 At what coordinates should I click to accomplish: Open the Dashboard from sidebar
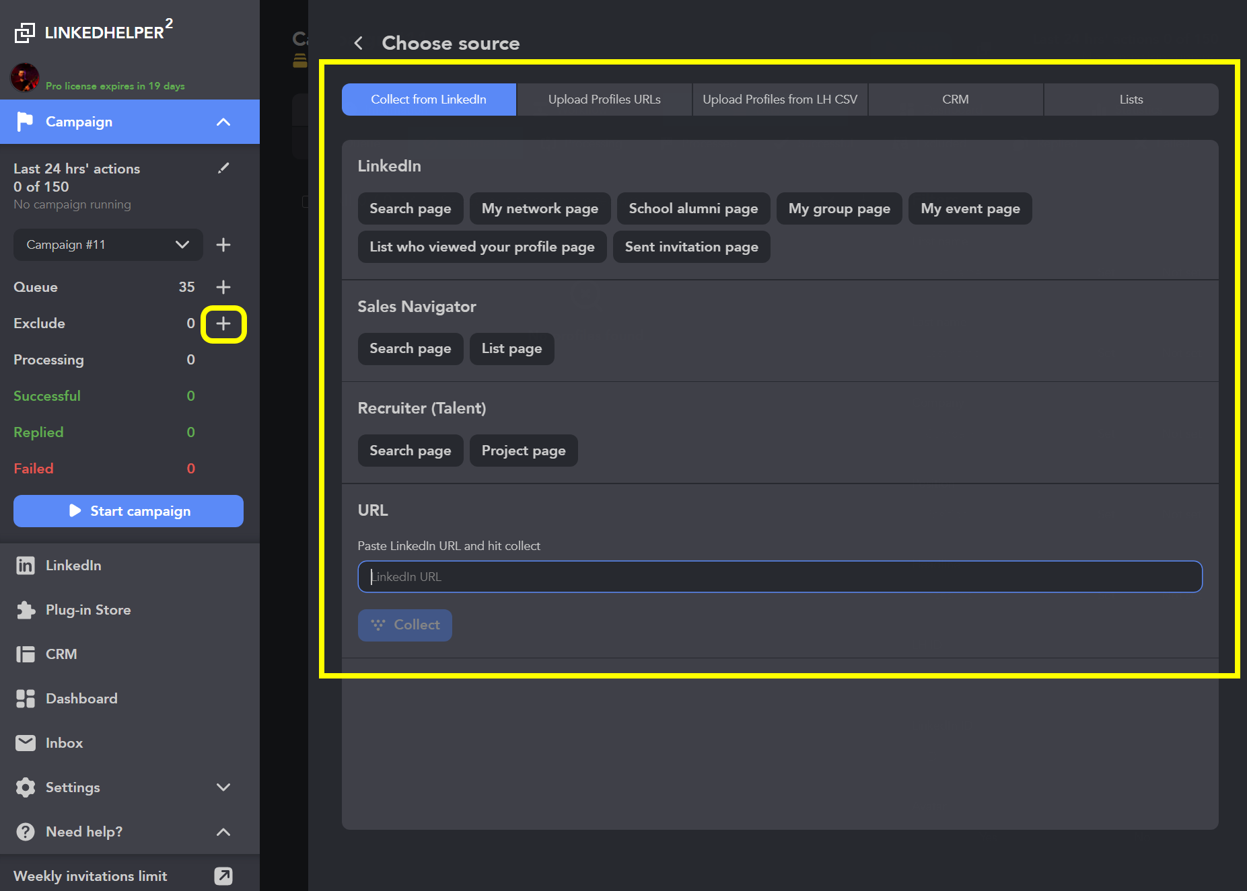[x=81, y=699]
